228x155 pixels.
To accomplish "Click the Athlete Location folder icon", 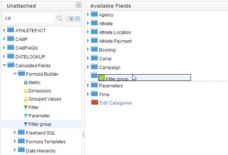I will pos(94,31).
